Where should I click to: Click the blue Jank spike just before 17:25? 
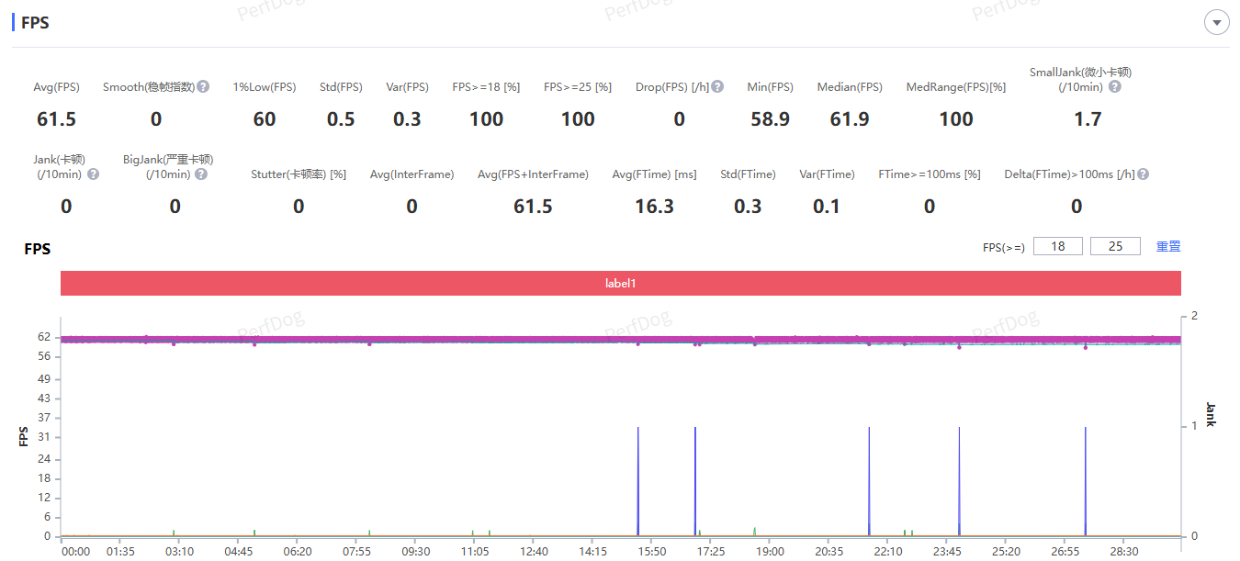click(695, 477)
